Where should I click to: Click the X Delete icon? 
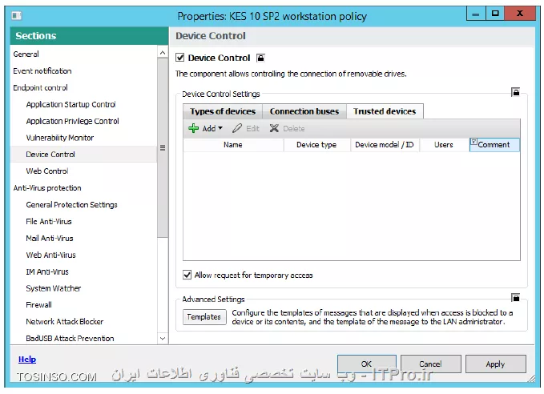click(274, 128)
